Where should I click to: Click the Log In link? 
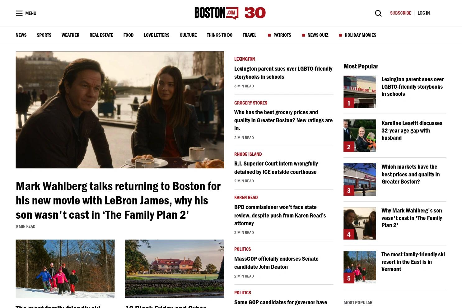(424, 13)
